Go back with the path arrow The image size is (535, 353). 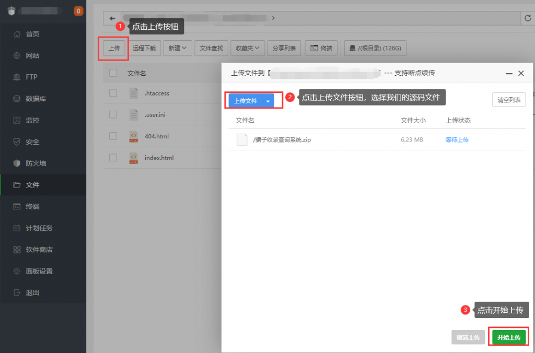point(112,18)
